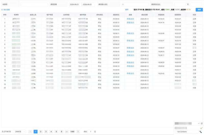This screenshot has width=204, height=135.
Task: Click the 通话日期 column header
Action: coord(145,15)
